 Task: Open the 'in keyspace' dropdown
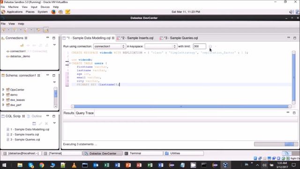[x=161, y=46]
